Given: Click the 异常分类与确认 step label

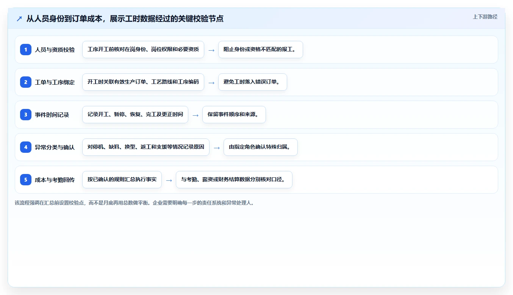Looking at the screenshot, I should pyautogui.click(x=55, y=147).
